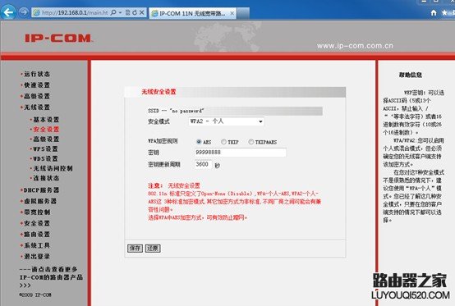Open the search magnifier in the address bar
The width and height of the screenshot is (455, 306).
click(113, 12)
